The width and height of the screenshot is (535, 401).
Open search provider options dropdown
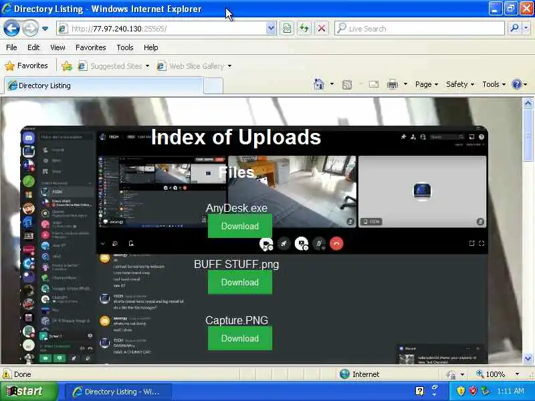(526, 28)
